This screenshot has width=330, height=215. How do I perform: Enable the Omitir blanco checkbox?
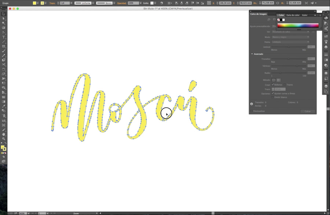[273, 97]
